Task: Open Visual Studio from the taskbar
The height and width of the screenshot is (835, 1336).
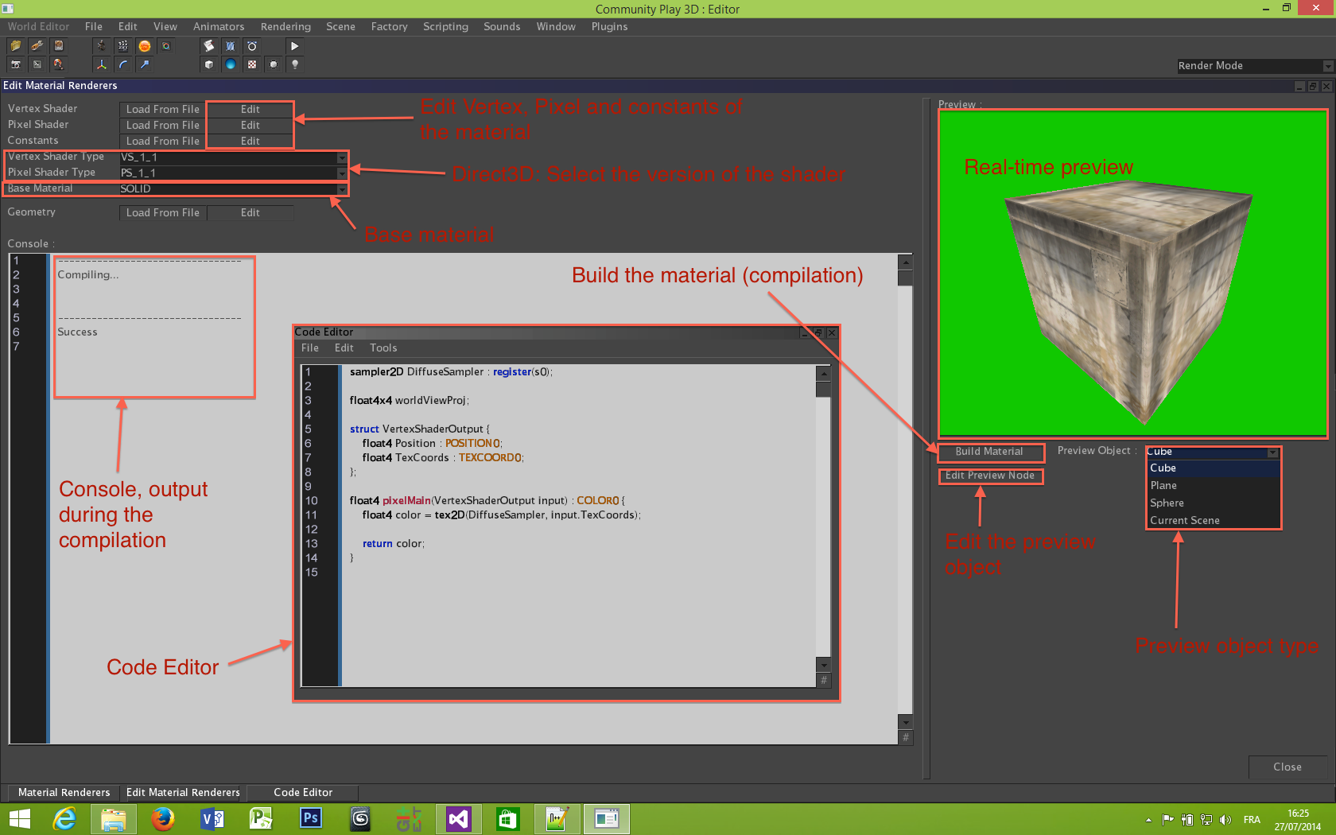Action: (x=457, y=818)
